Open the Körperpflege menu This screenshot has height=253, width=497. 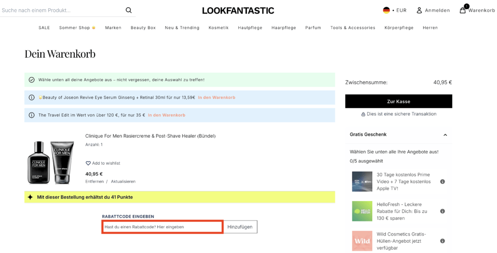399,28
